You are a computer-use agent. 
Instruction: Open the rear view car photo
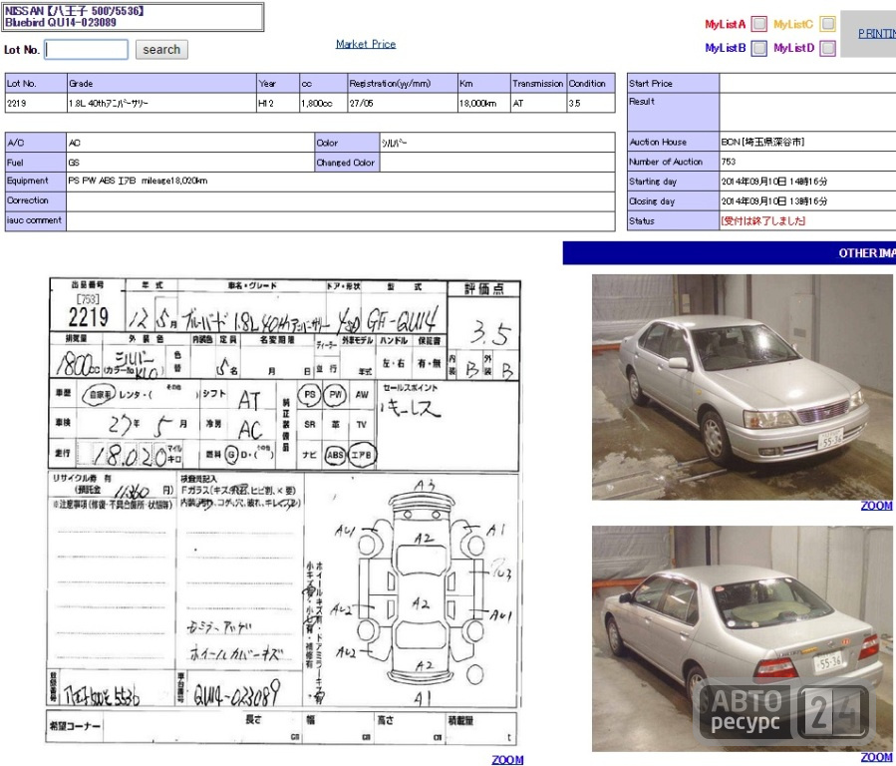(742, 638)
